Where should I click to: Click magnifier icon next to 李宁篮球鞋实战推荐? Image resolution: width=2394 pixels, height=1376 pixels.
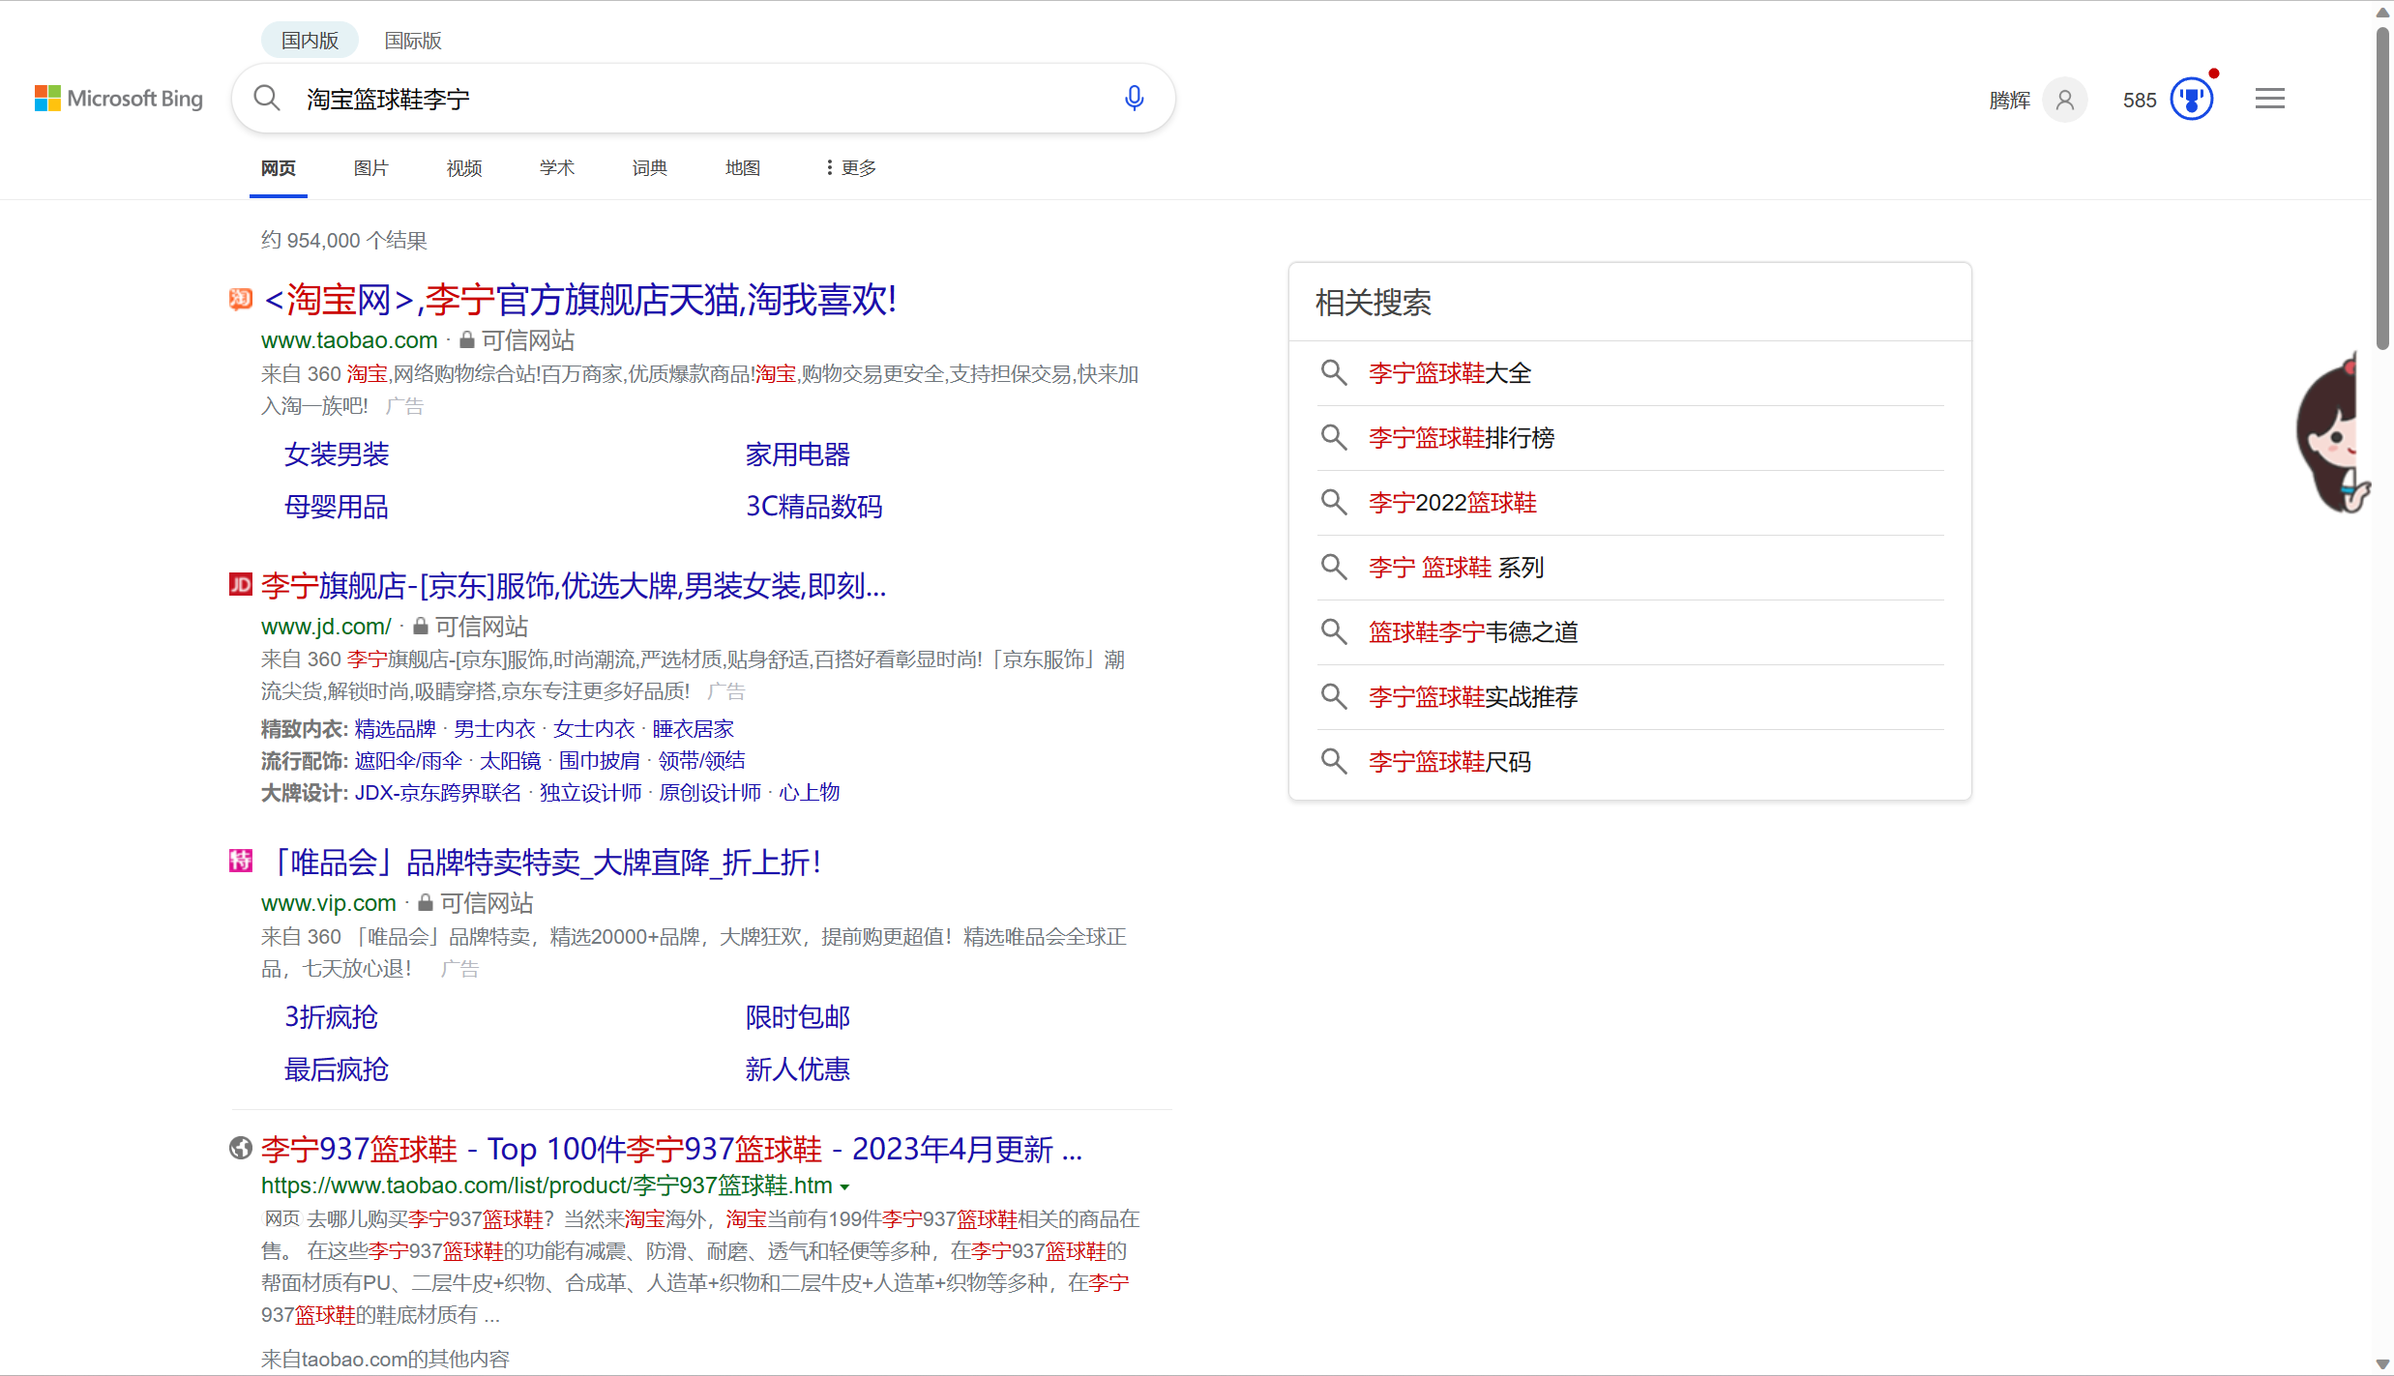(1334, 696)
